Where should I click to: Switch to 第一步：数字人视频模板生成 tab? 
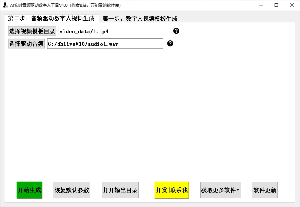point(140,19)
